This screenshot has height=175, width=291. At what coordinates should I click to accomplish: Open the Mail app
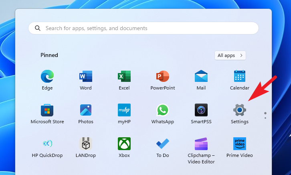click(201, 80)
